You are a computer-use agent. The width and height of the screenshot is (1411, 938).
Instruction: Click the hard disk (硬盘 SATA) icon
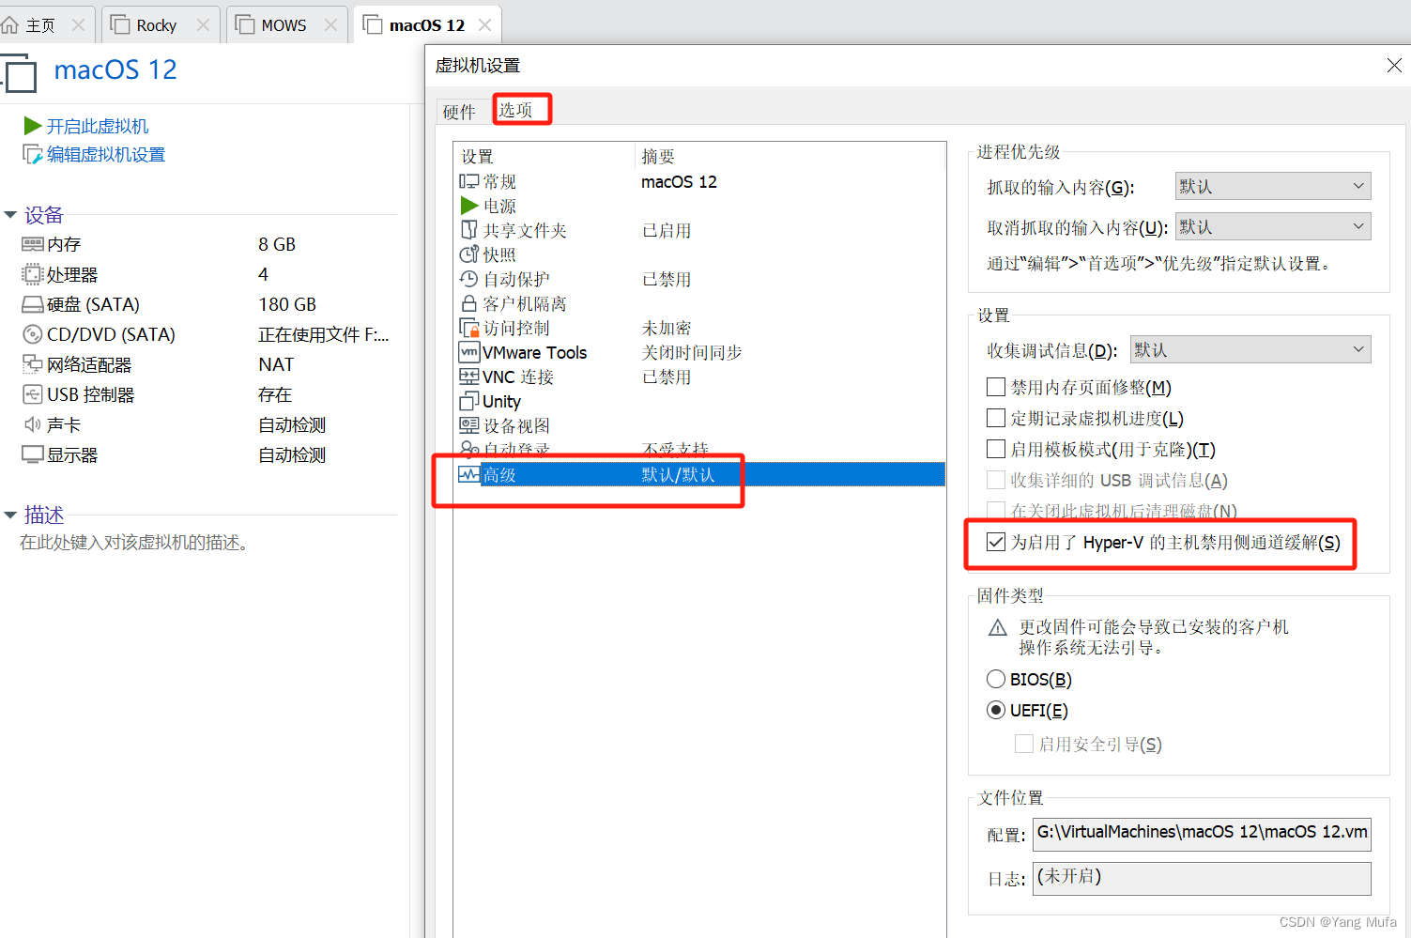33,304
